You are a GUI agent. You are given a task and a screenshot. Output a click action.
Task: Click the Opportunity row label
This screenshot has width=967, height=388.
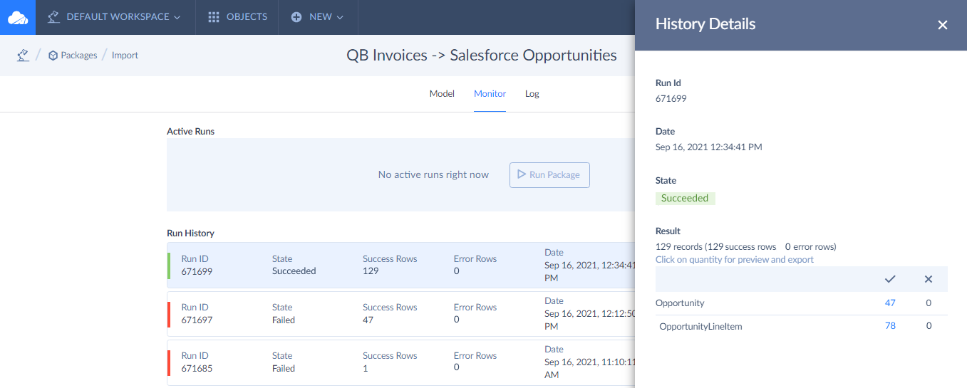pos(680,303)
